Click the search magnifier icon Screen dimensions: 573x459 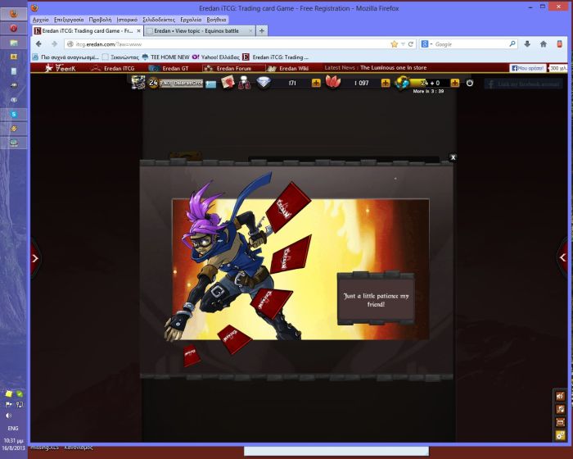[512, 44]
